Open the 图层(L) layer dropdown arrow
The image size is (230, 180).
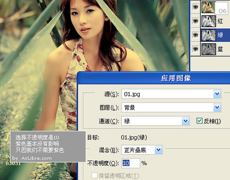tap(217, 107)
